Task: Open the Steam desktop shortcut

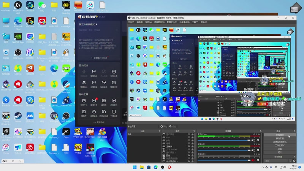Action: 18,117
